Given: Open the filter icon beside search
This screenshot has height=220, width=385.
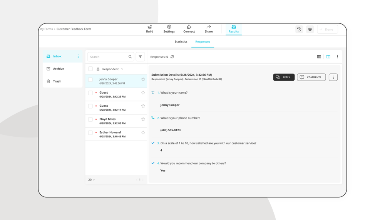Looking at the screenshot, I should coord(141,57).
